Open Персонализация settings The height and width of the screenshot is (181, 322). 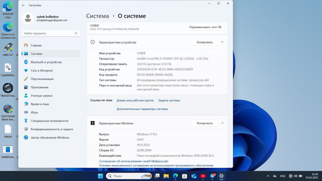(x=51, y=79)
